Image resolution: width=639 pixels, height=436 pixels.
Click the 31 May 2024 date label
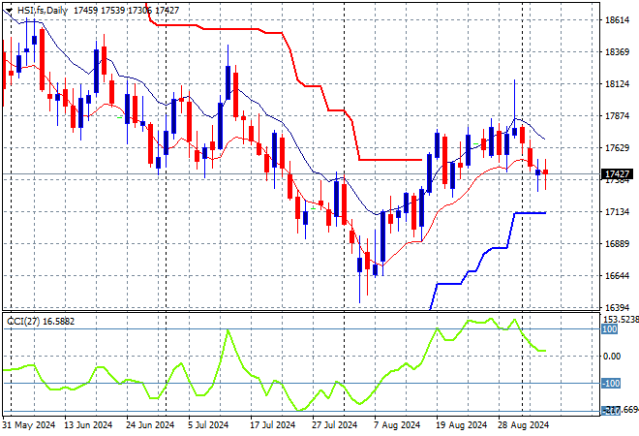(29, 425)
